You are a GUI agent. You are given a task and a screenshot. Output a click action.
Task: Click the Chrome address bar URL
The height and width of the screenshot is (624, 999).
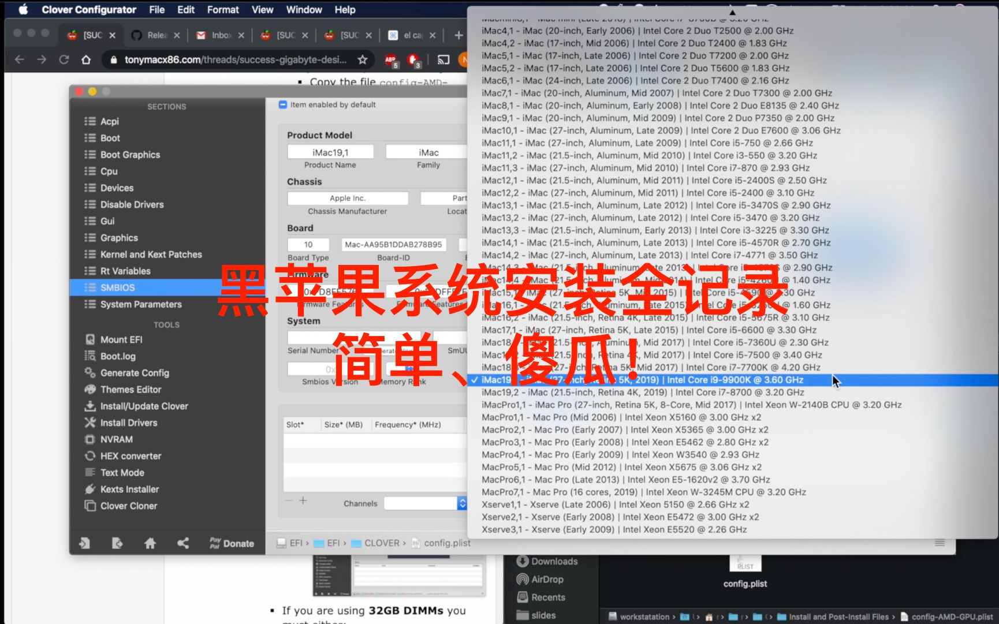point(236,59)
